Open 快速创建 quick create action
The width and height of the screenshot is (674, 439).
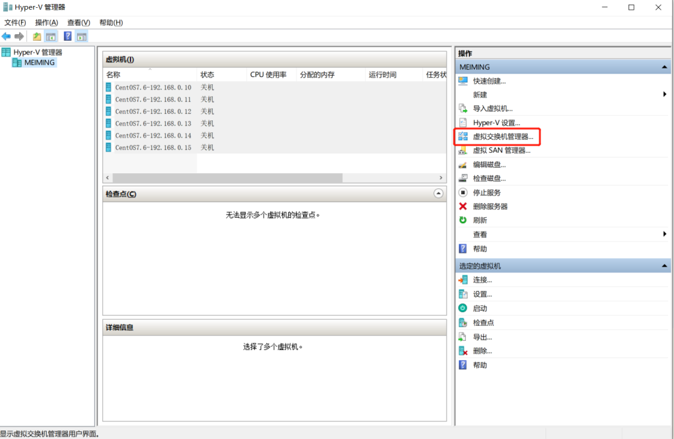point(489,81)
